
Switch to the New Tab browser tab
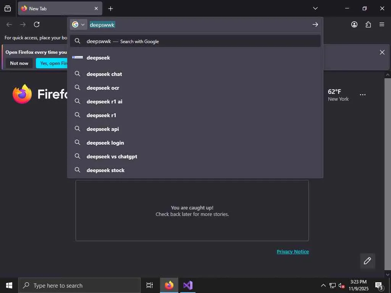(x=60, y=8)
